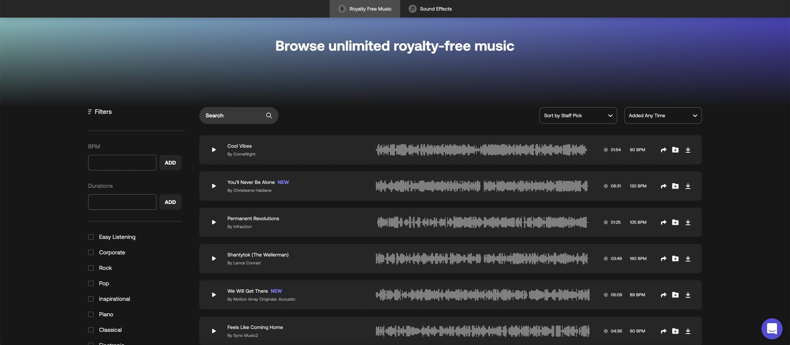Viewport: 790px width, 345px height.
Task: Share the Cool Vibes track
Action: point(663,150)
